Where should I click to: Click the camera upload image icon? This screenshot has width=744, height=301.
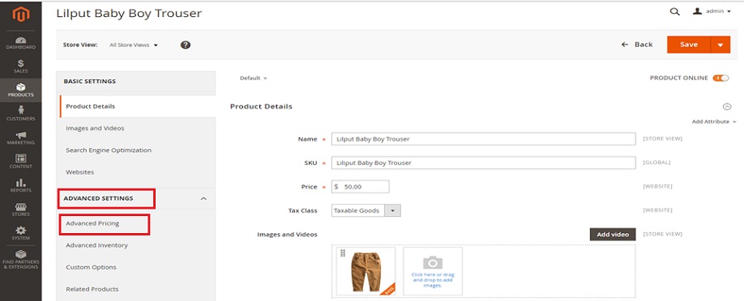433,262
